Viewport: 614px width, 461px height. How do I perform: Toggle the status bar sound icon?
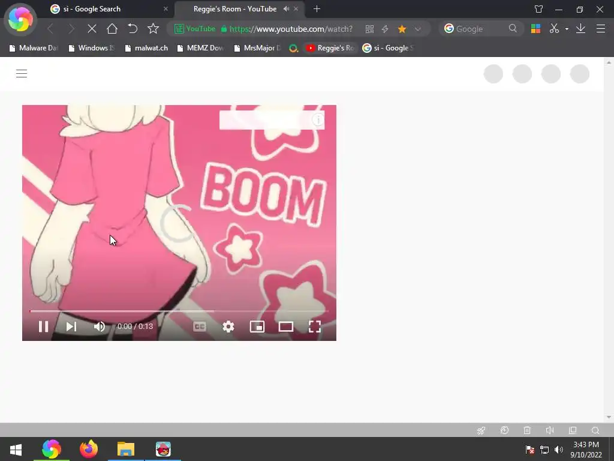point(550,430)
